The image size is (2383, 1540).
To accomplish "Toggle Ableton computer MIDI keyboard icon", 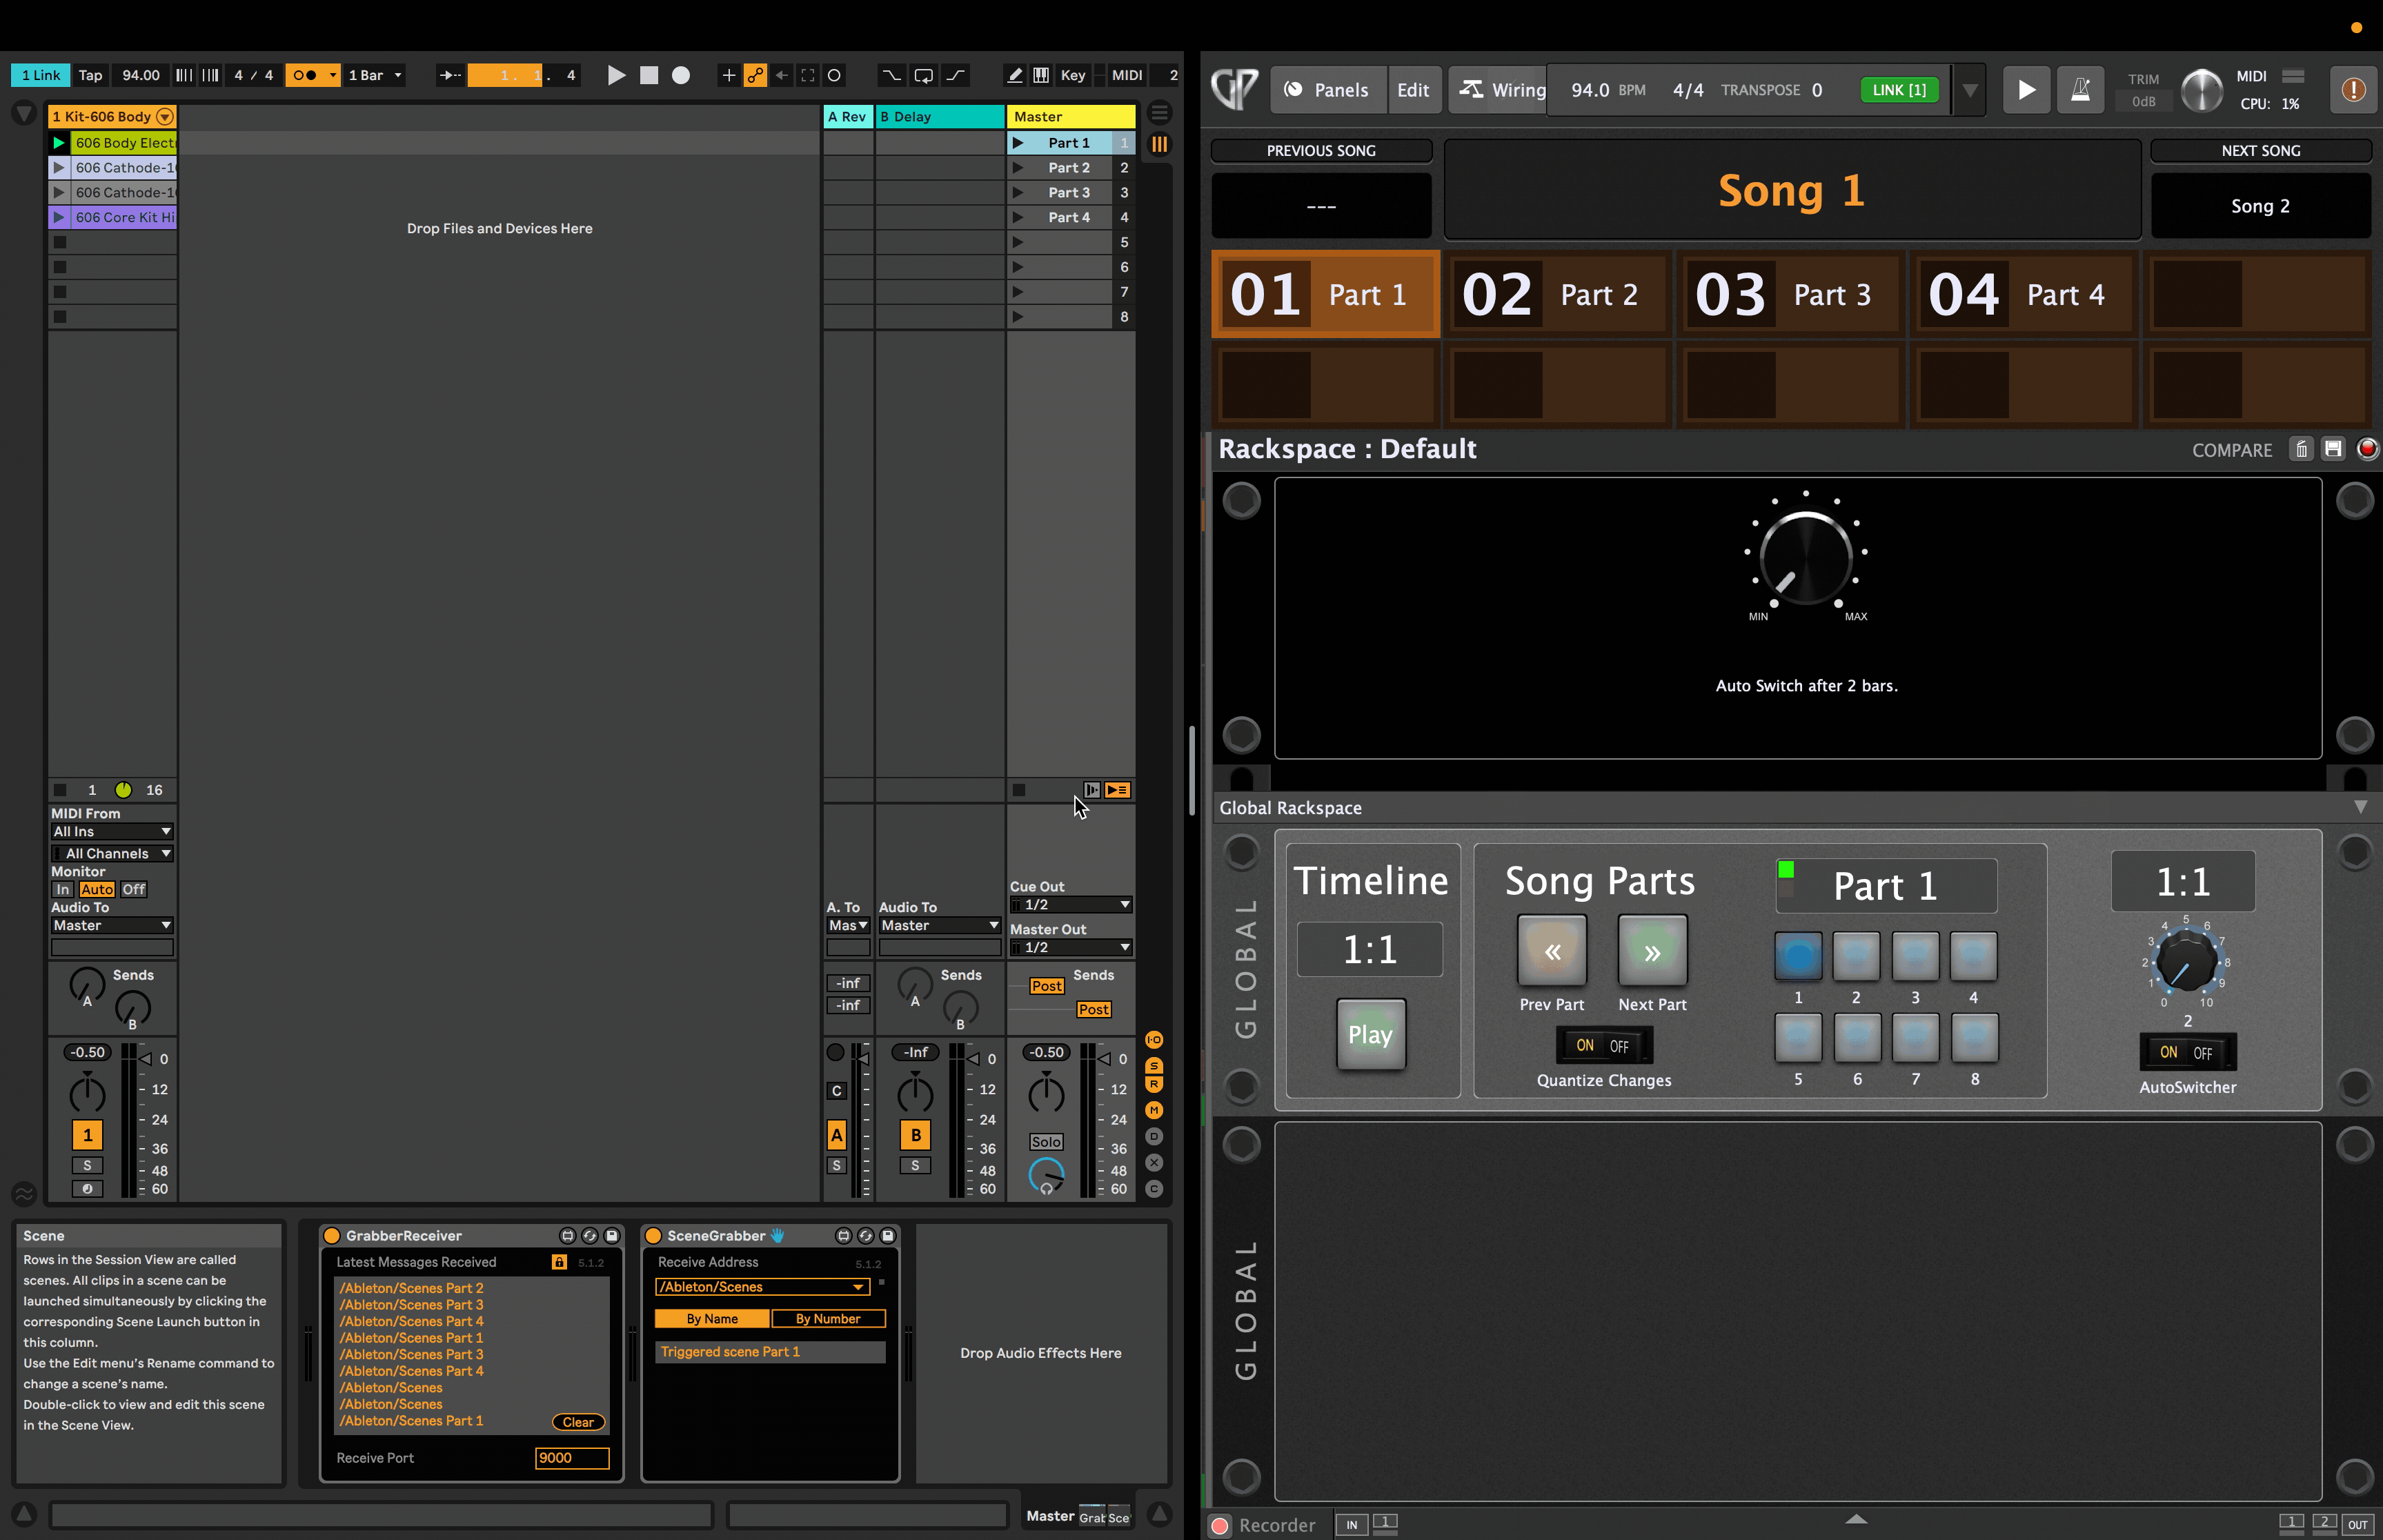I will [x=1041, y=75].
